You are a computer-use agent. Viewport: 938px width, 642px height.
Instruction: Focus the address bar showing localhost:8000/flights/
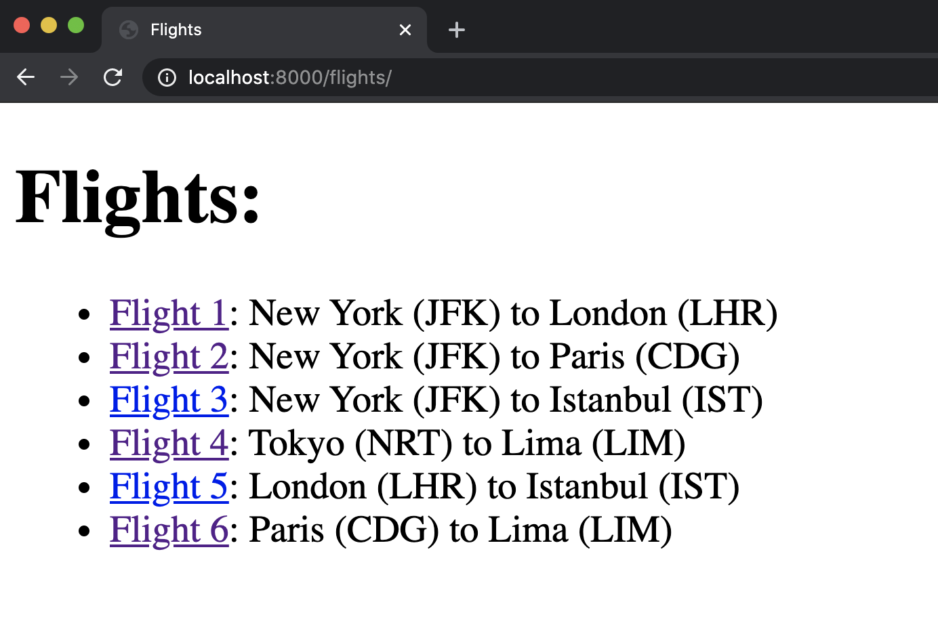pos(474,78)
